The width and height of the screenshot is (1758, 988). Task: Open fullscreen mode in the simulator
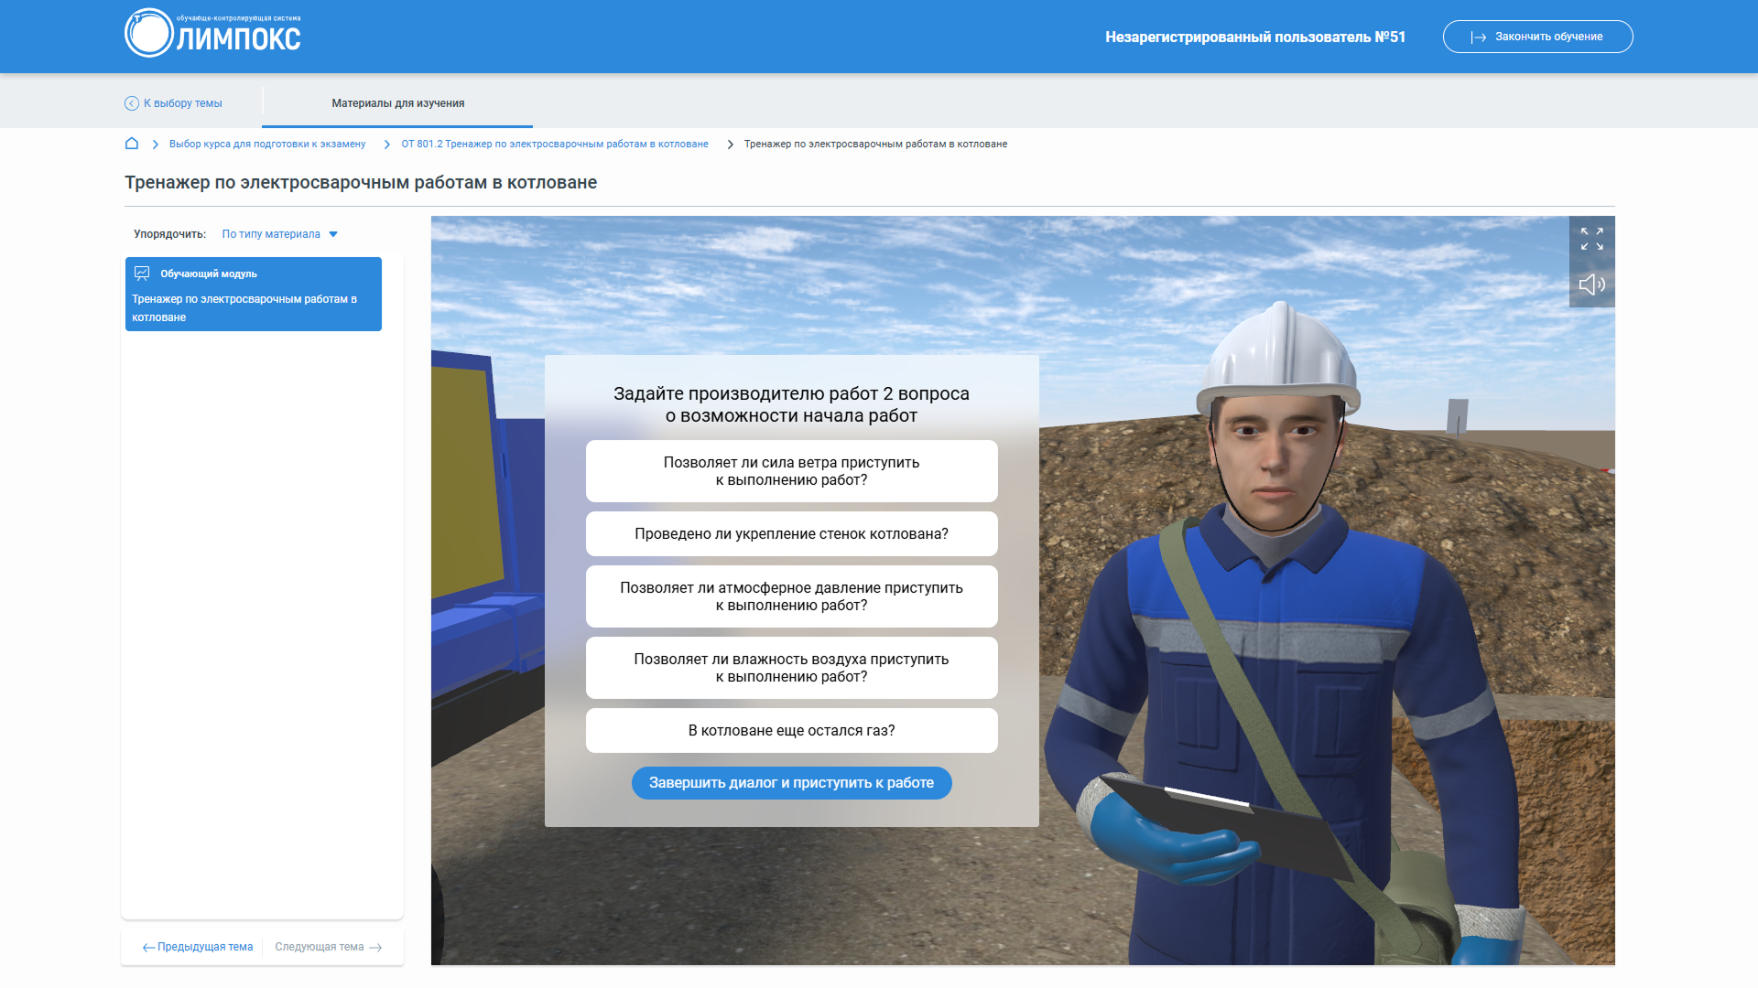pyautogui.click(x=1592, y=236)
